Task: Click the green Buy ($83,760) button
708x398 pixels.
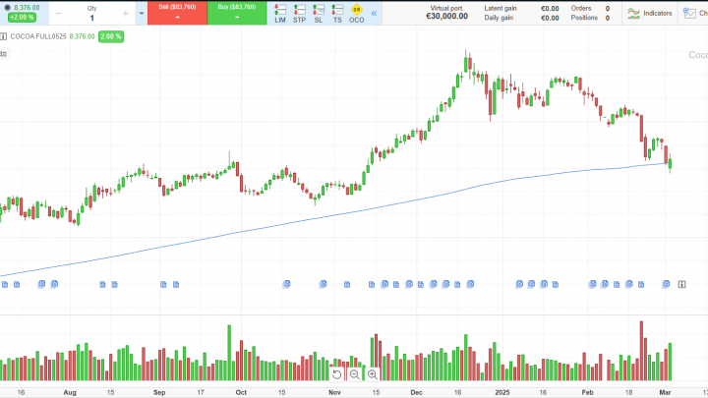Action: click(237, 13)
